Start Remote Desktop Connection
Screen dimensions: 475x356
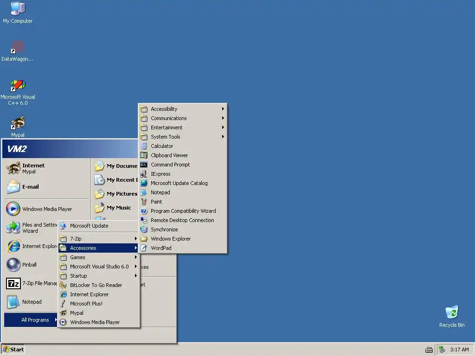(183, 220)
